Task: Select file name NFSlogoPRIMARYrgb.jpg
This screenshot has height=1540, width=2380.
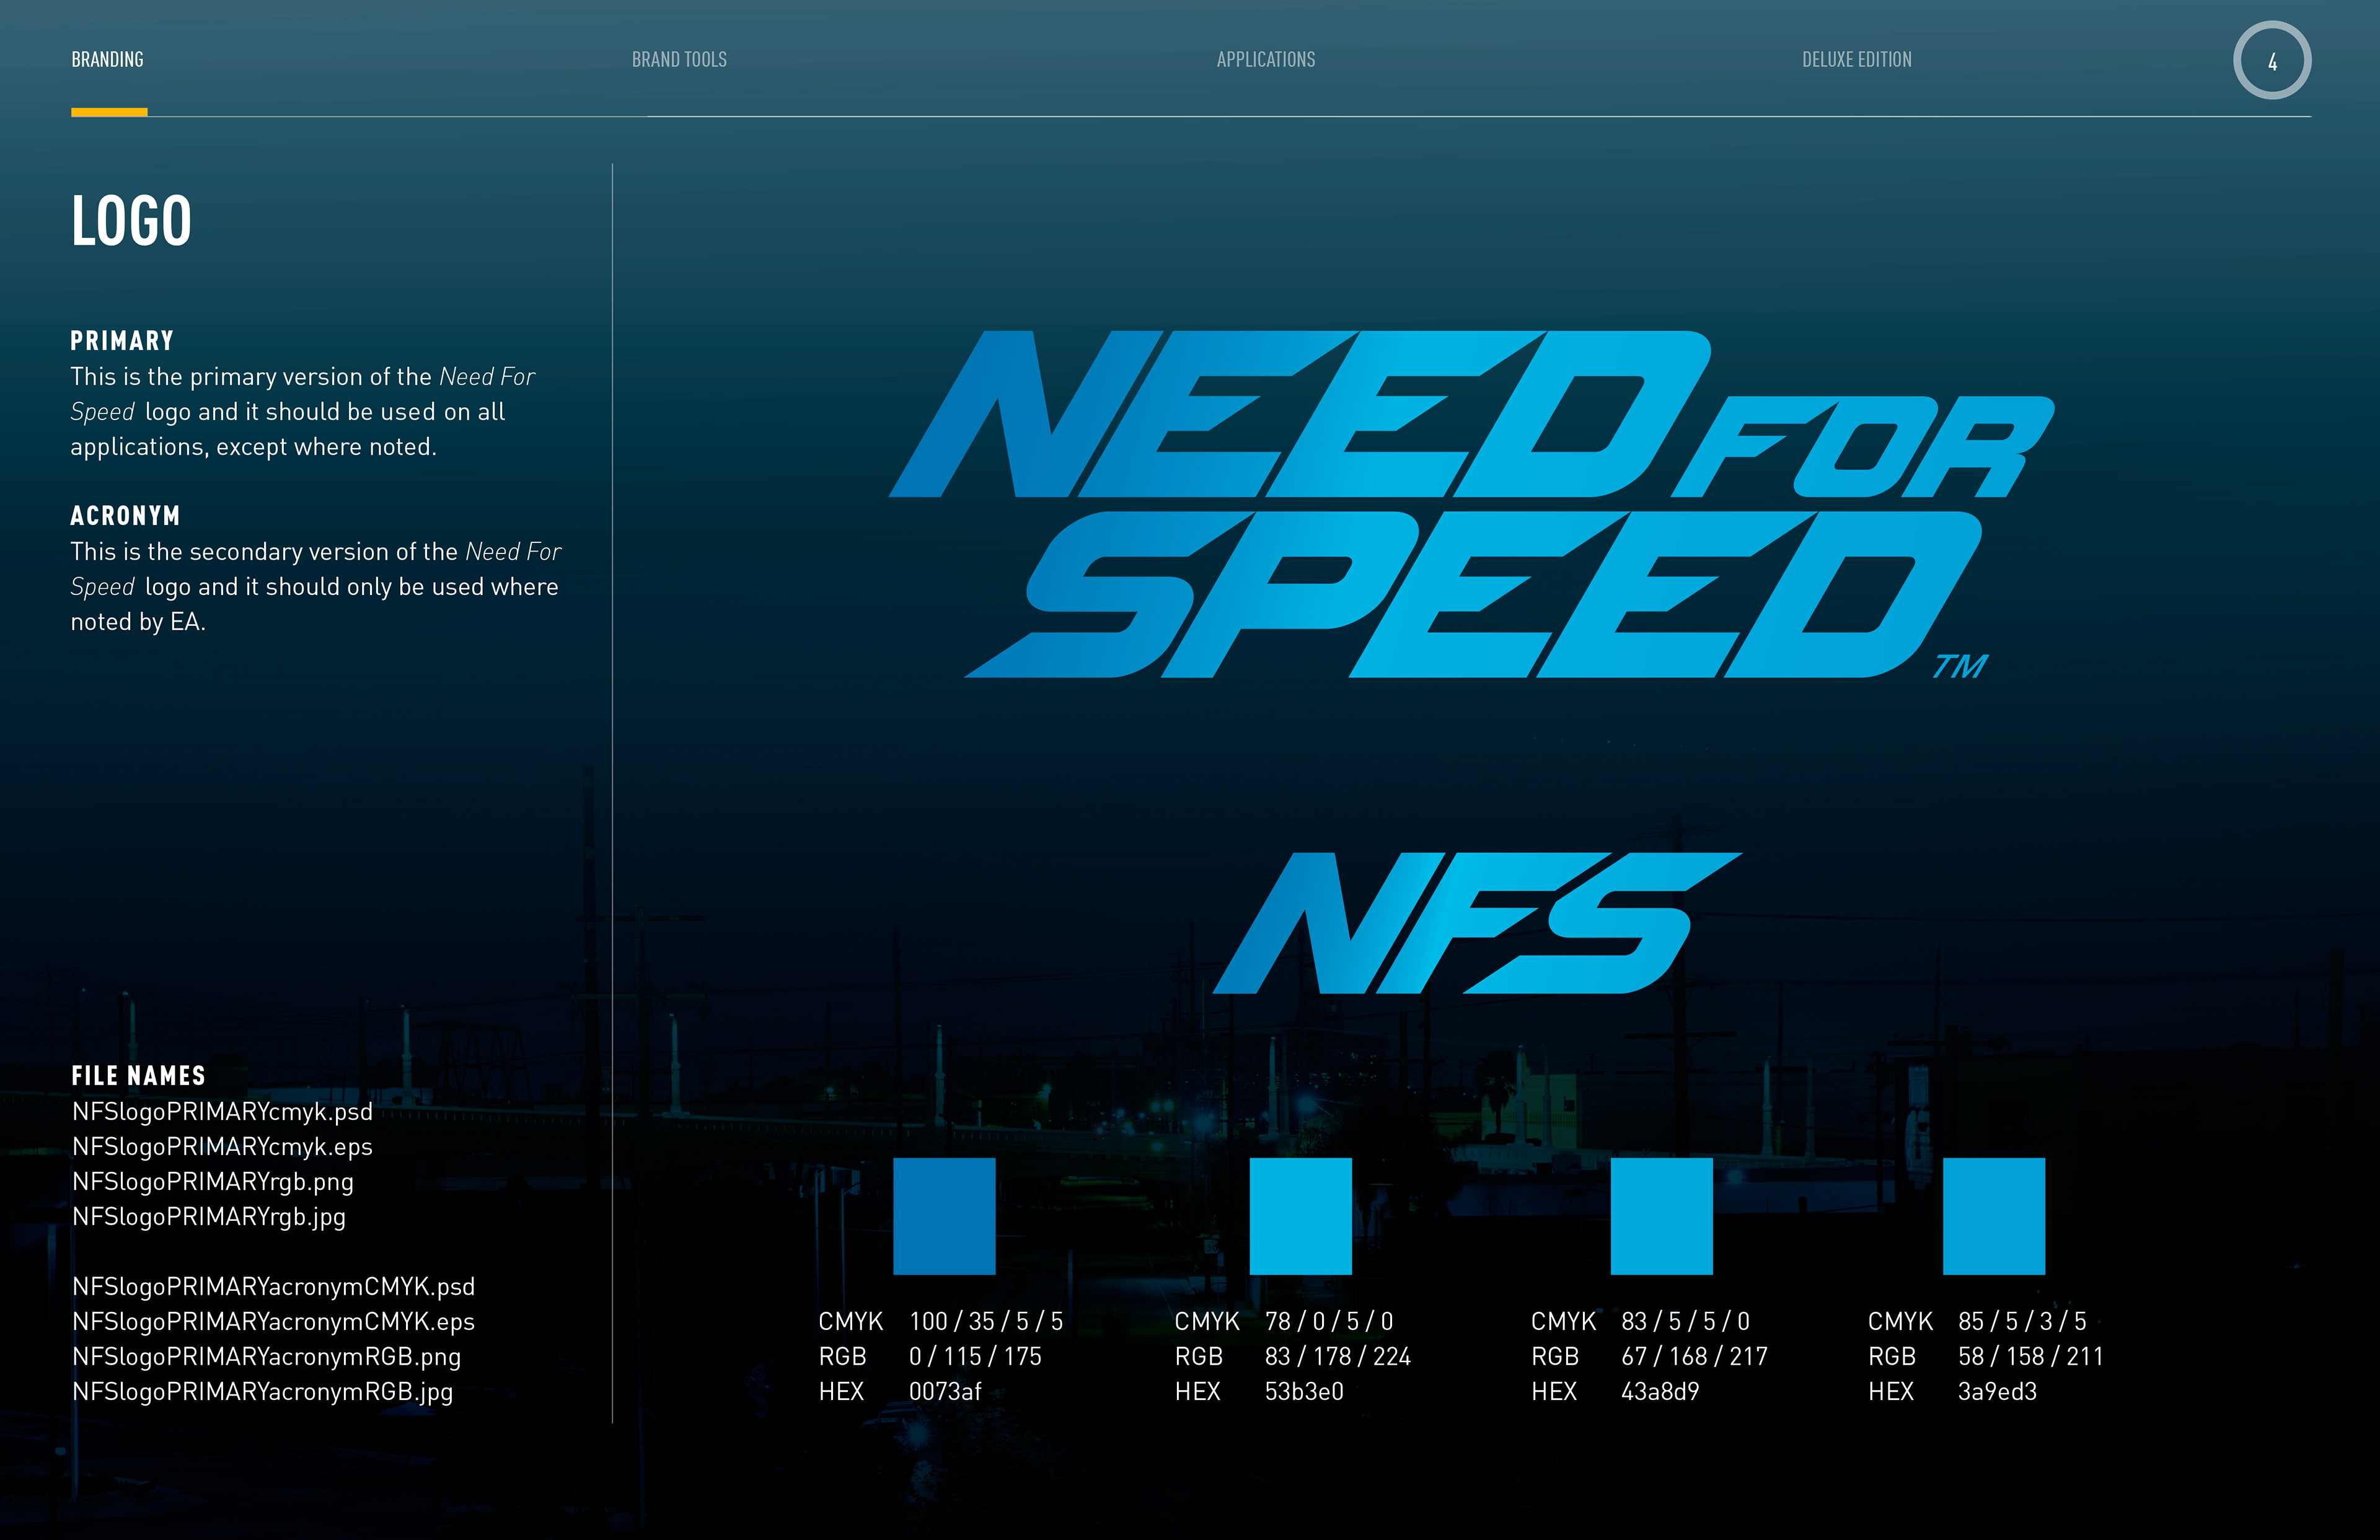Action: [209, 1217]
